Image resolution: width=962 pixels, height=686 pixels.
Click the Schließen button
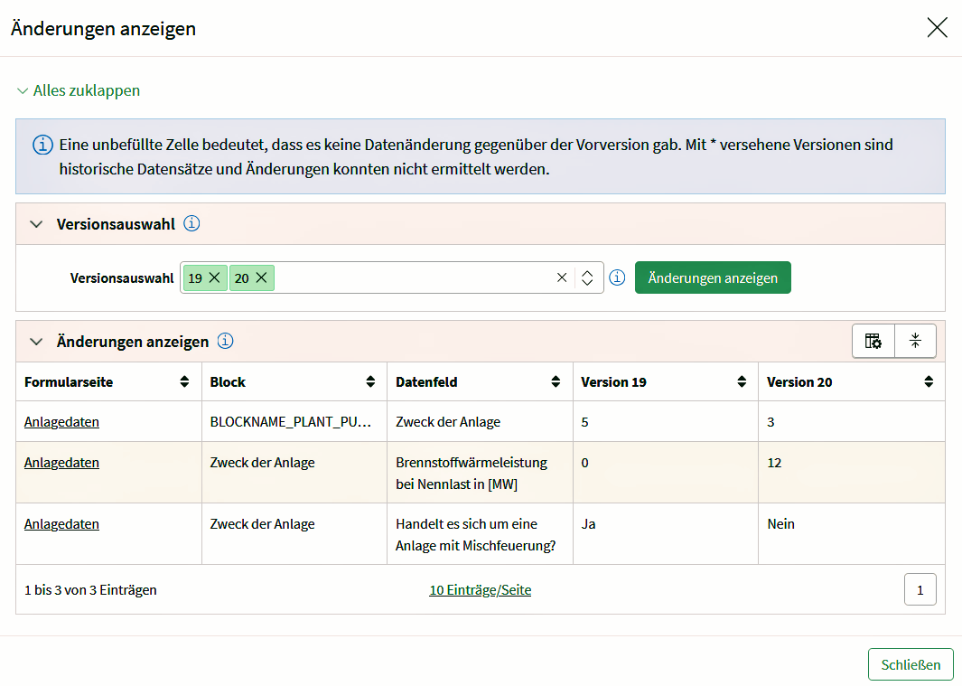pyautogui.click(x=911, y=664)
